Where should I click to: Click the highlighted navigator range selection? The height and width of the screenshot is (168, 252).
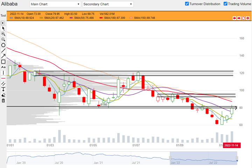[203, 158]
